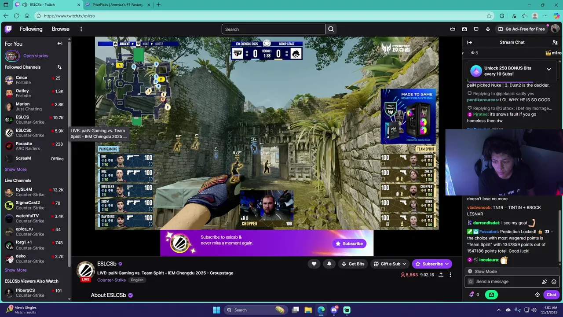Refresh the page
This screenshot has height=317, width=563.
[x=16, y=16]
